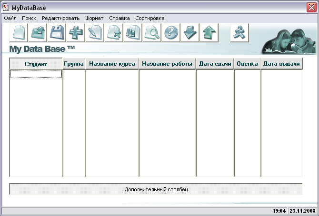The height and width of the screenshot is (216, 319).
Task: Click the Оценка column header
Action: tap(247, 63)
